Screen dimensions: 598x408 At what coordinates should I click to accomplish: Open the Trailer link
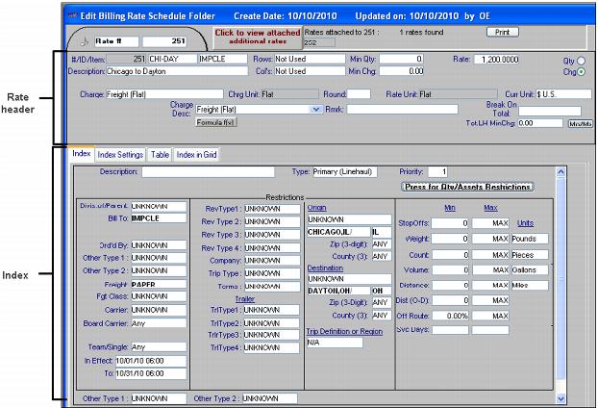(x=245, y=299)
